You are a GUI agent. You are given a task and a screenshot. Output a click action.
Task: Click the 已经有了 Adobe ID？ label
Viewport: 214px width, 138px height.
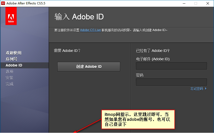tap(153, 51)
